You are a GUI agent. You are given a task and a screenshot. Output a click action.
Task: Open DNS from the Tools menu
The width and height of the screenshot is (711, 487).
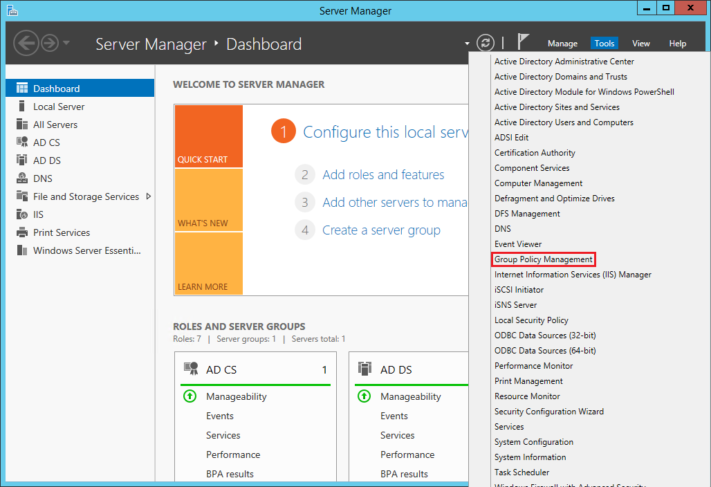tap(502, 229)
